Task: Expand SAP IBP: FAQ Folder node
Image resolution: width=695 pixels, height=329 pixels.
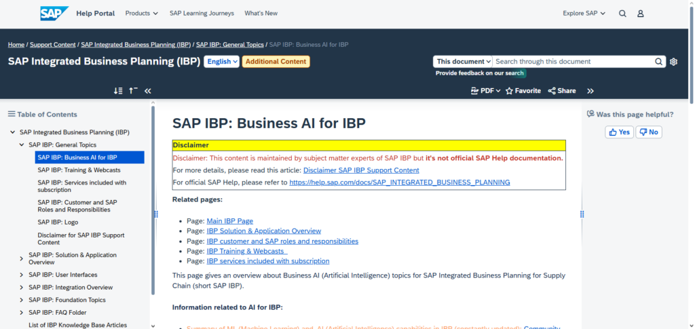Action: (x=21, y=313)
